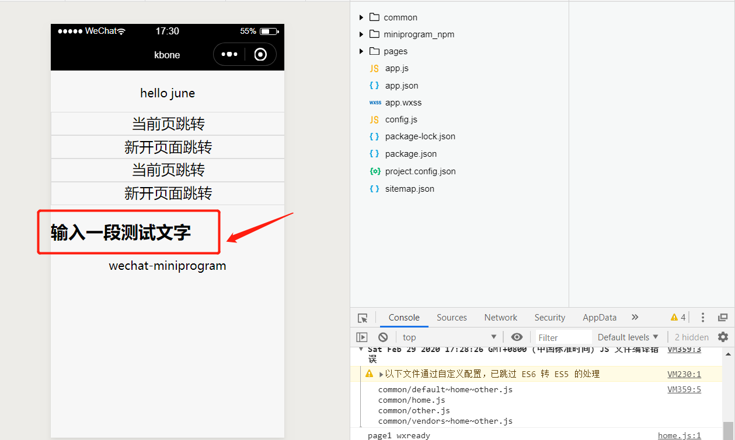Open source link VM359:5
The image size is (735, 440).
click(684, 389)
